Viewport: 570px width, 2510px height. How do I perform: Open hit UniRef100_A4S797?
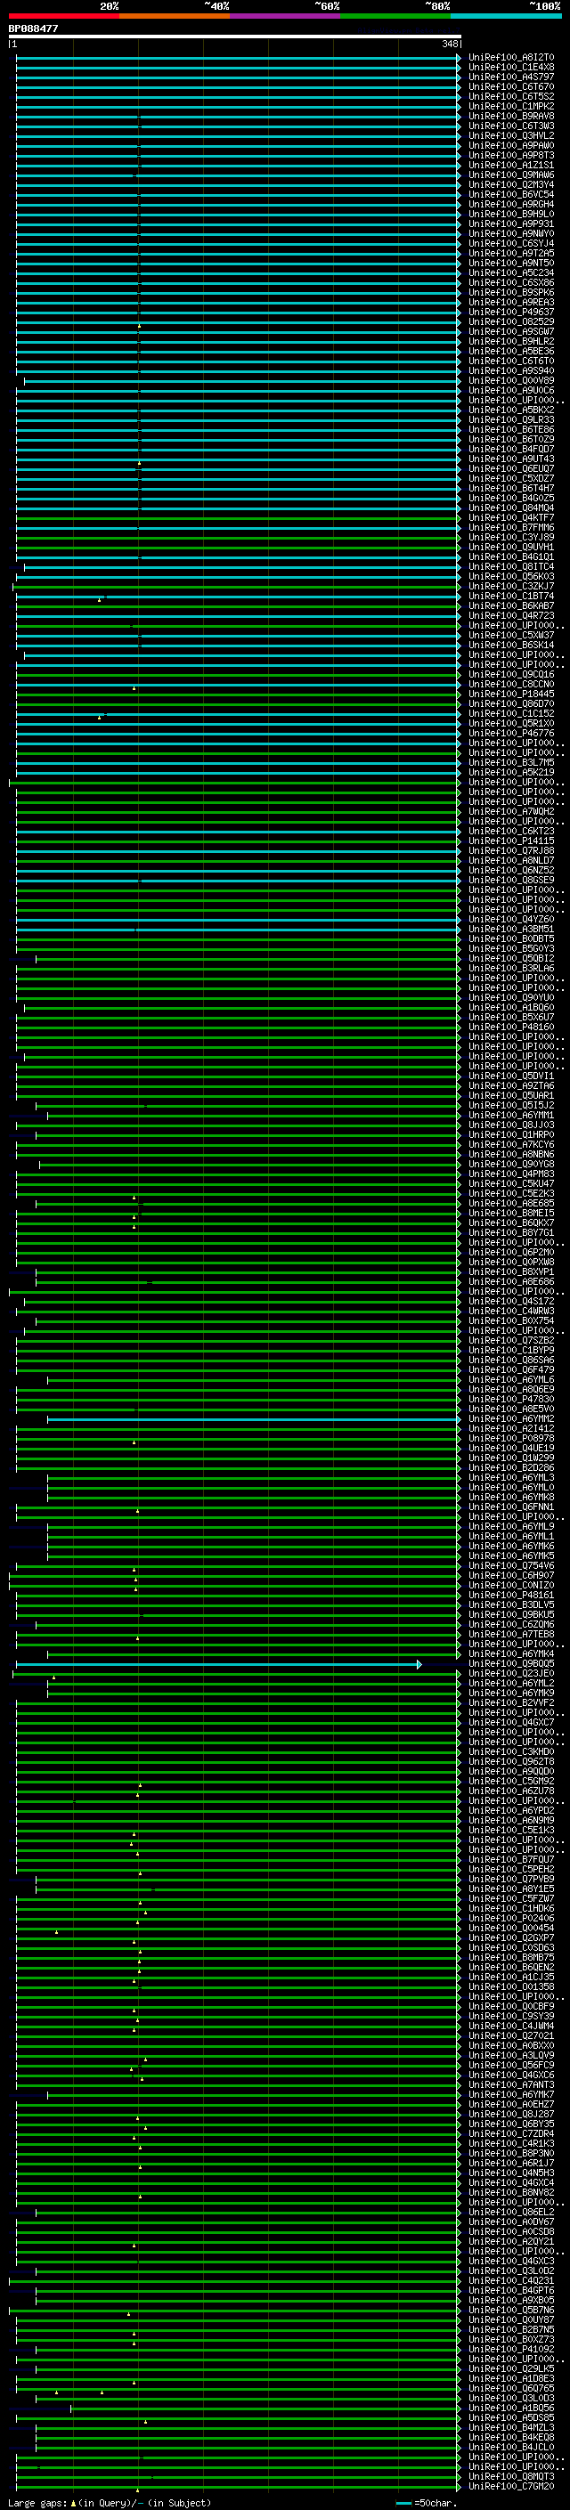tap(511, 77)
